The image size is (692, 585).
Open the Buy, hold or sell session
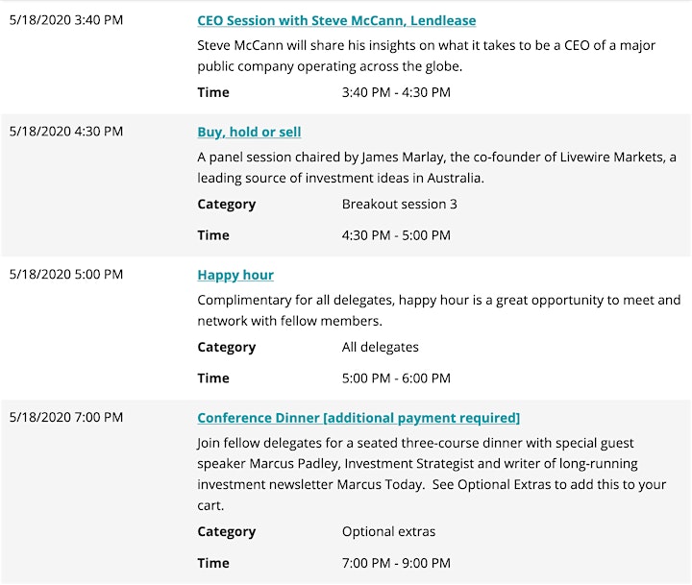pyautogui.click(x=249, y=132)
